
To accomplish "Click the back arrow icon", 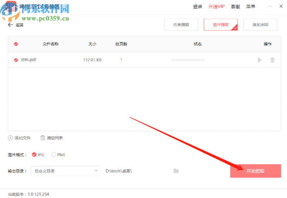I will [x=10, y=25].
